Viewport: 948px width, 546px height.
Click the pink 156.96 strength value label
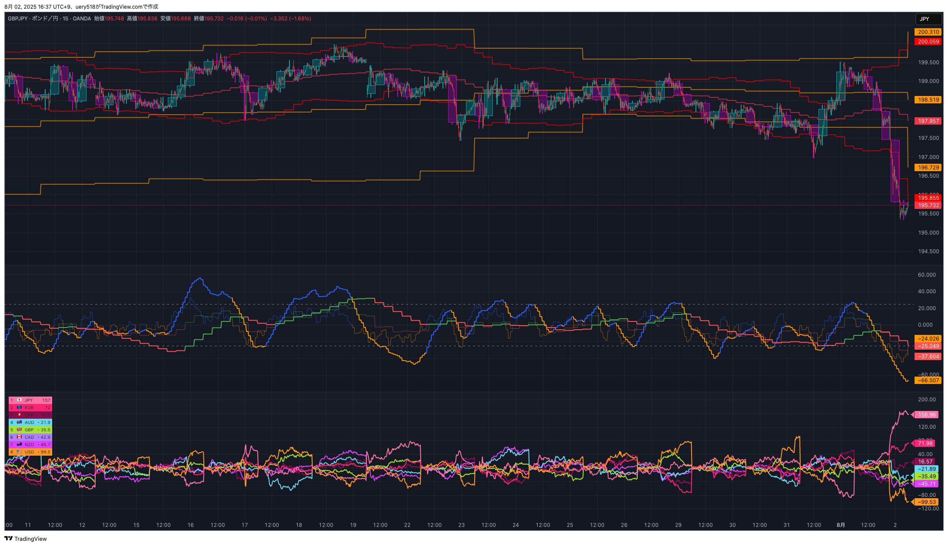[927, 415]
